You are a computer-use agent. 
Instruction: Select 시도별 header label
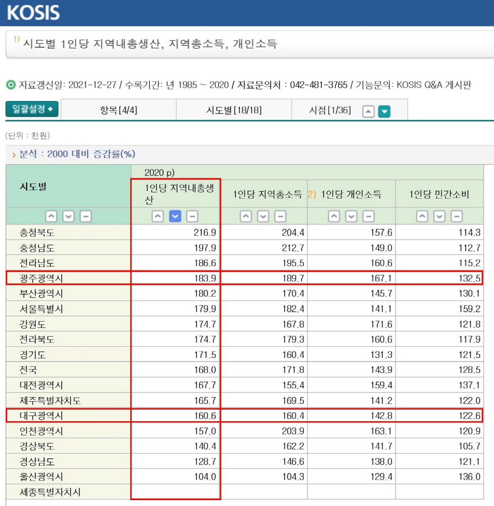pyautogui.click(x=33, y=187)
